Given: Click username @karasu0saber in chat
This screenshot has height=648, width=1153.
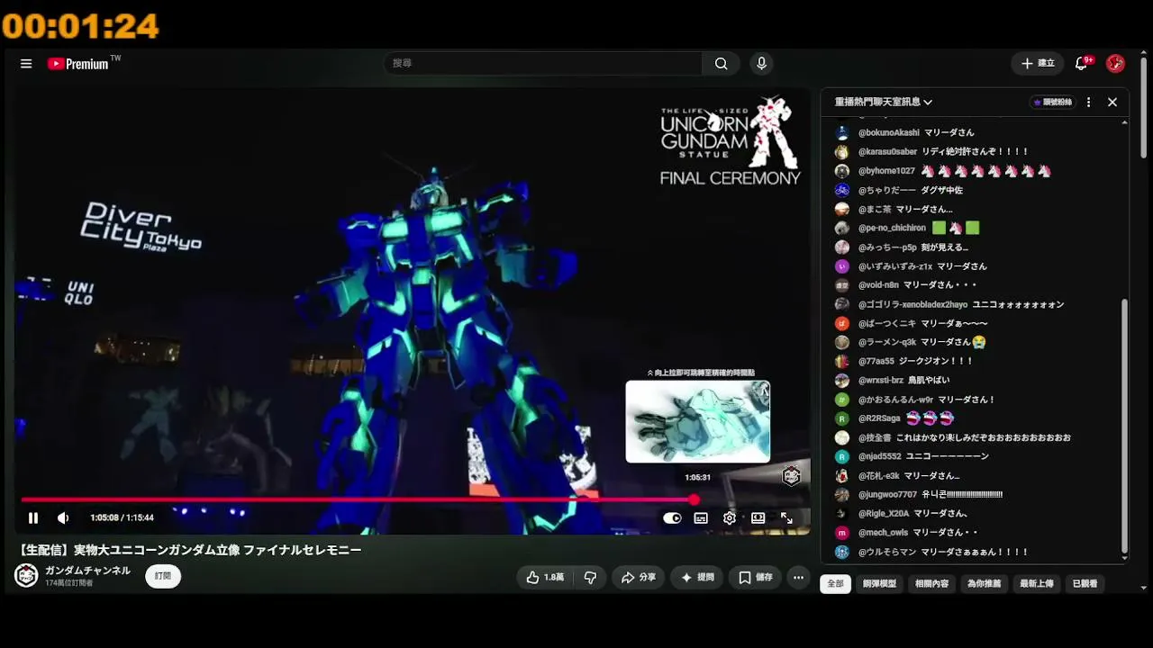Looking at the screenshot, I should tap(887, 152).
